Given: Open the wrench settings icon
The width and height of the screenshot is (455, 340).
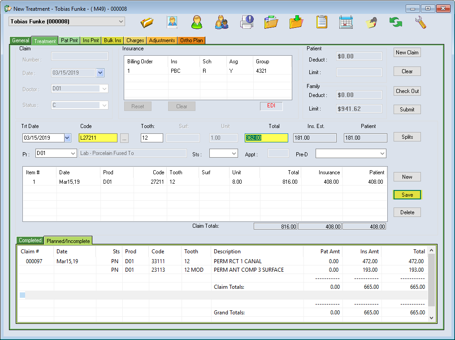Looking at the screenshot, I should coord(420,22).
